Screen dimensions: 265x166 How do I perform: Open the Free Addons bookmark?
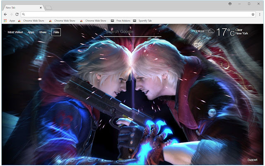click(x=120, y=21)
